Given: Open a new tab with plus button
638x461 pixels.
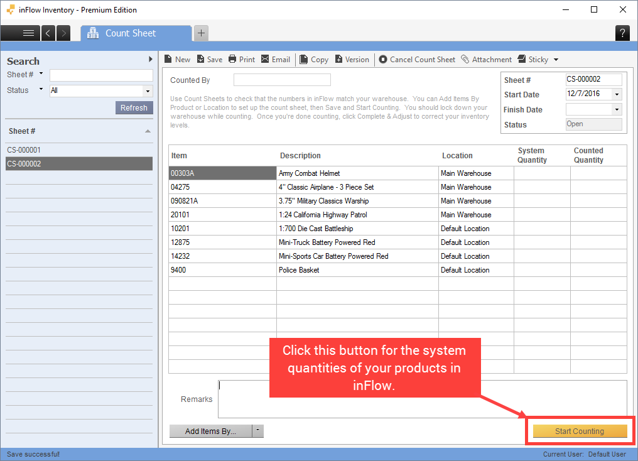Looking at the screenshot, I should (201, 33).
